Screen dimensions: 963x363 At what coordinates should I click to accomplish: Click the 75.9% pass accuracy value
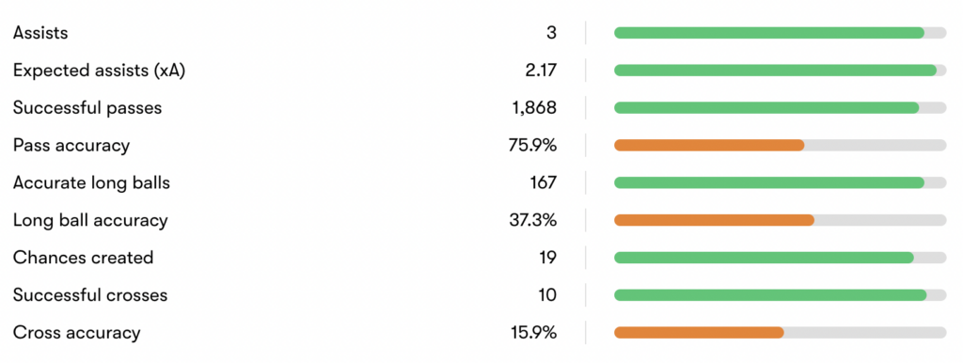coord(532,146)
